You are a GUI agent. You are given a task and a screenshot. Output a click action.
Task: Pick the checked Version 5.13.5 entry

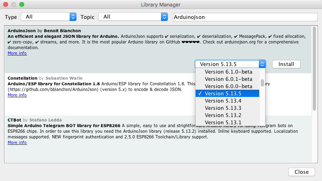229,94
